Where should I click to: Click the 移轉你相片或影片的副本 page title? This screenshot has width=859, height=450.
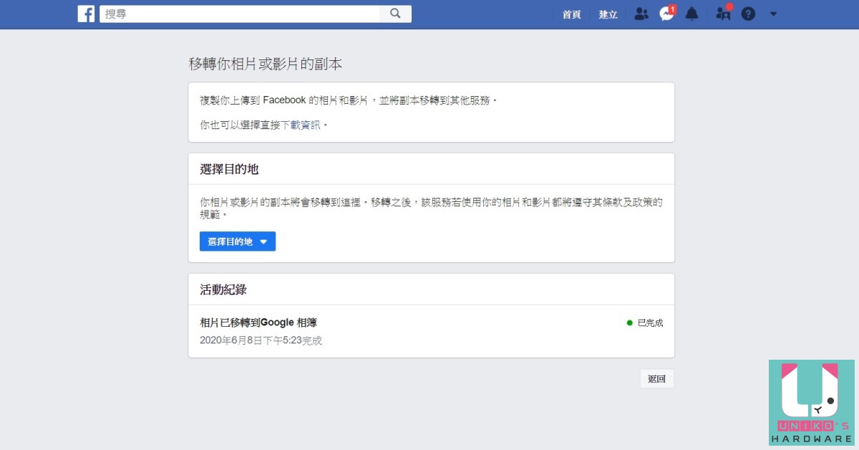pyautogui.click(x=266, y=64)
